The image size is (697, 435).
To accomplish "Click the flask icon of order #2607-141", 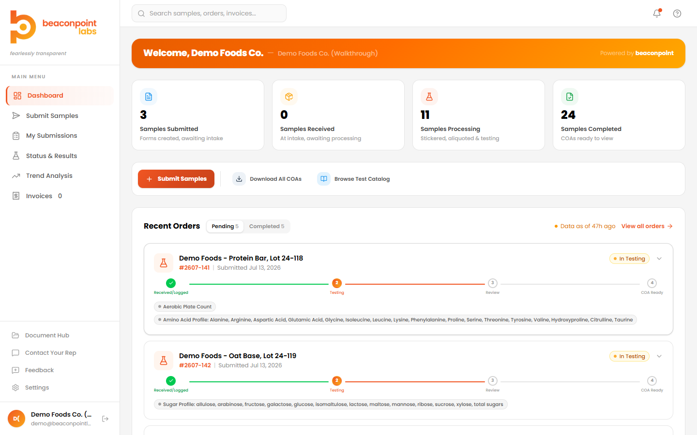I will 164,263.
